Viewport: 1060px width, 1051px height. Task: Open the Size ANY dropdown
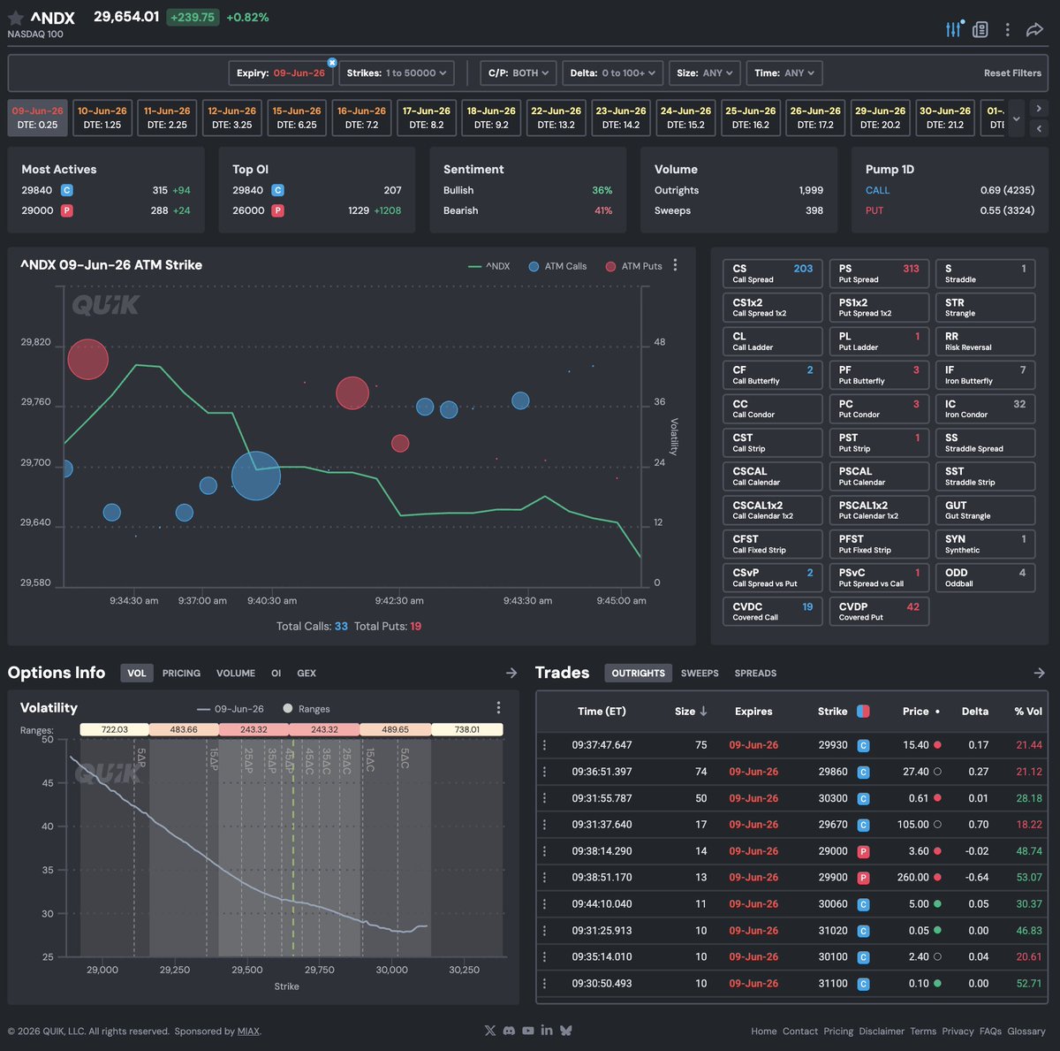[x=704, y=73]
